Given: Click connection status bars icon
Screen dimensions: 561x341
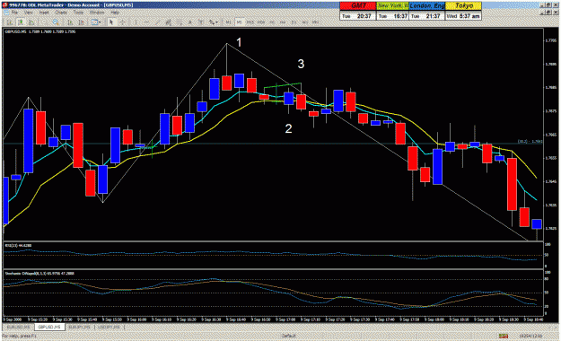Looking at the screenshot, I should pyautogui.click(x=504, y=336).
